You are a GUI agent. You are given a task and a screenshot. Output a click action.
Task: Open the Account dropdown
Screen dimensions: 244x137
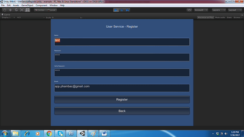coord(201,10)
